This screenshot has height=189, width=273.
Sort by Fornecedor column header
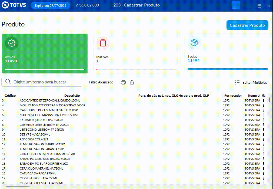pyautogui.click(x=233, y=96)
